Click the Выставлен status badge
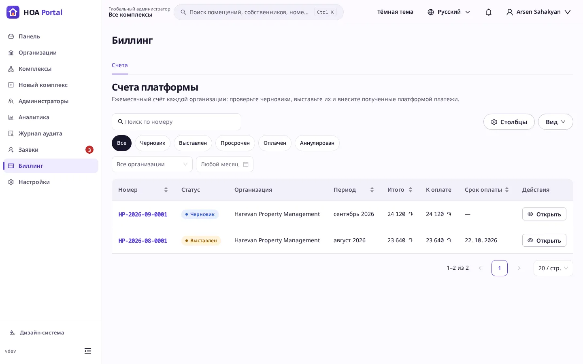 [201, 241]
